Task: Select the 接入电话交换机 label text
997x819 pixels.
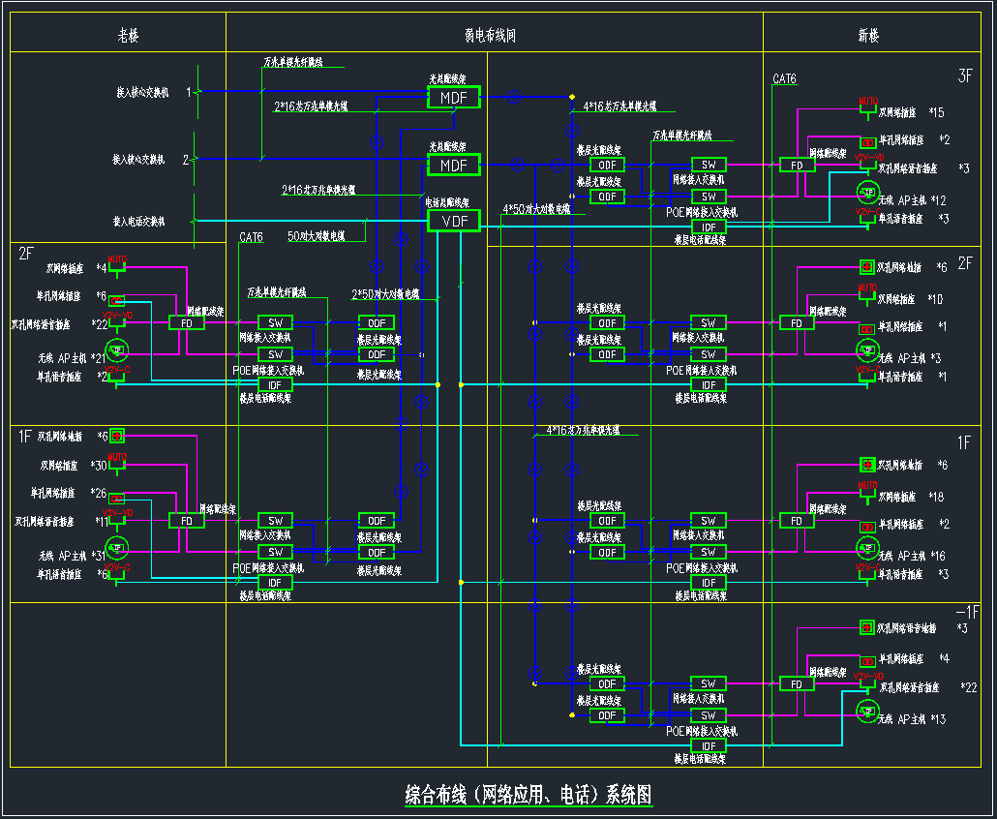Action: (140, 221)
